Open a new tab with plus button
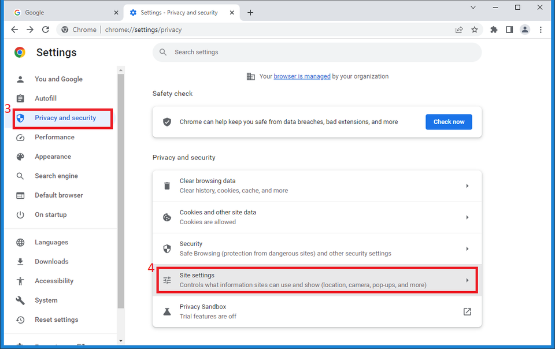The width and height of the screenshot is (555, 349). [250, 13]
